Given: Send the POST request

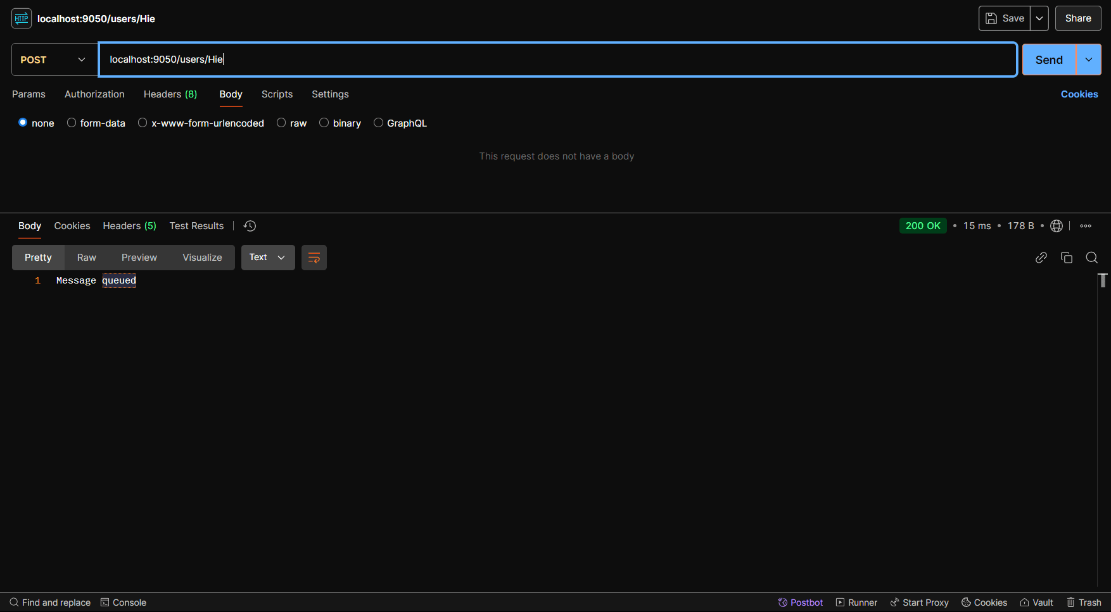Looking at the screenshot, I should [1049, 59].
